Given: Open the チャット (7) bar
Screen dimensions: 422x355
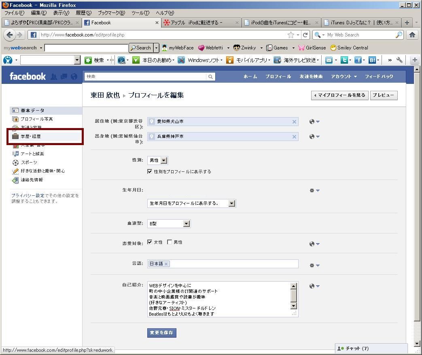Looking at the screenshot, I should click(371, 348).
